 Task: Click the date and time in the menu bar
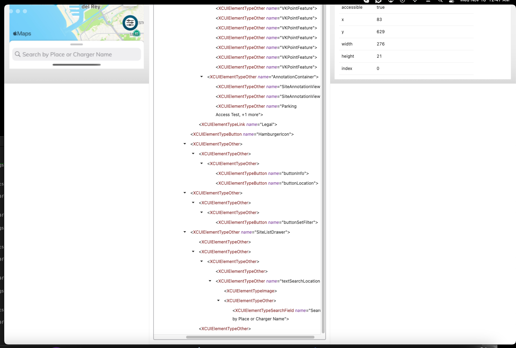[x=484, y=1]
